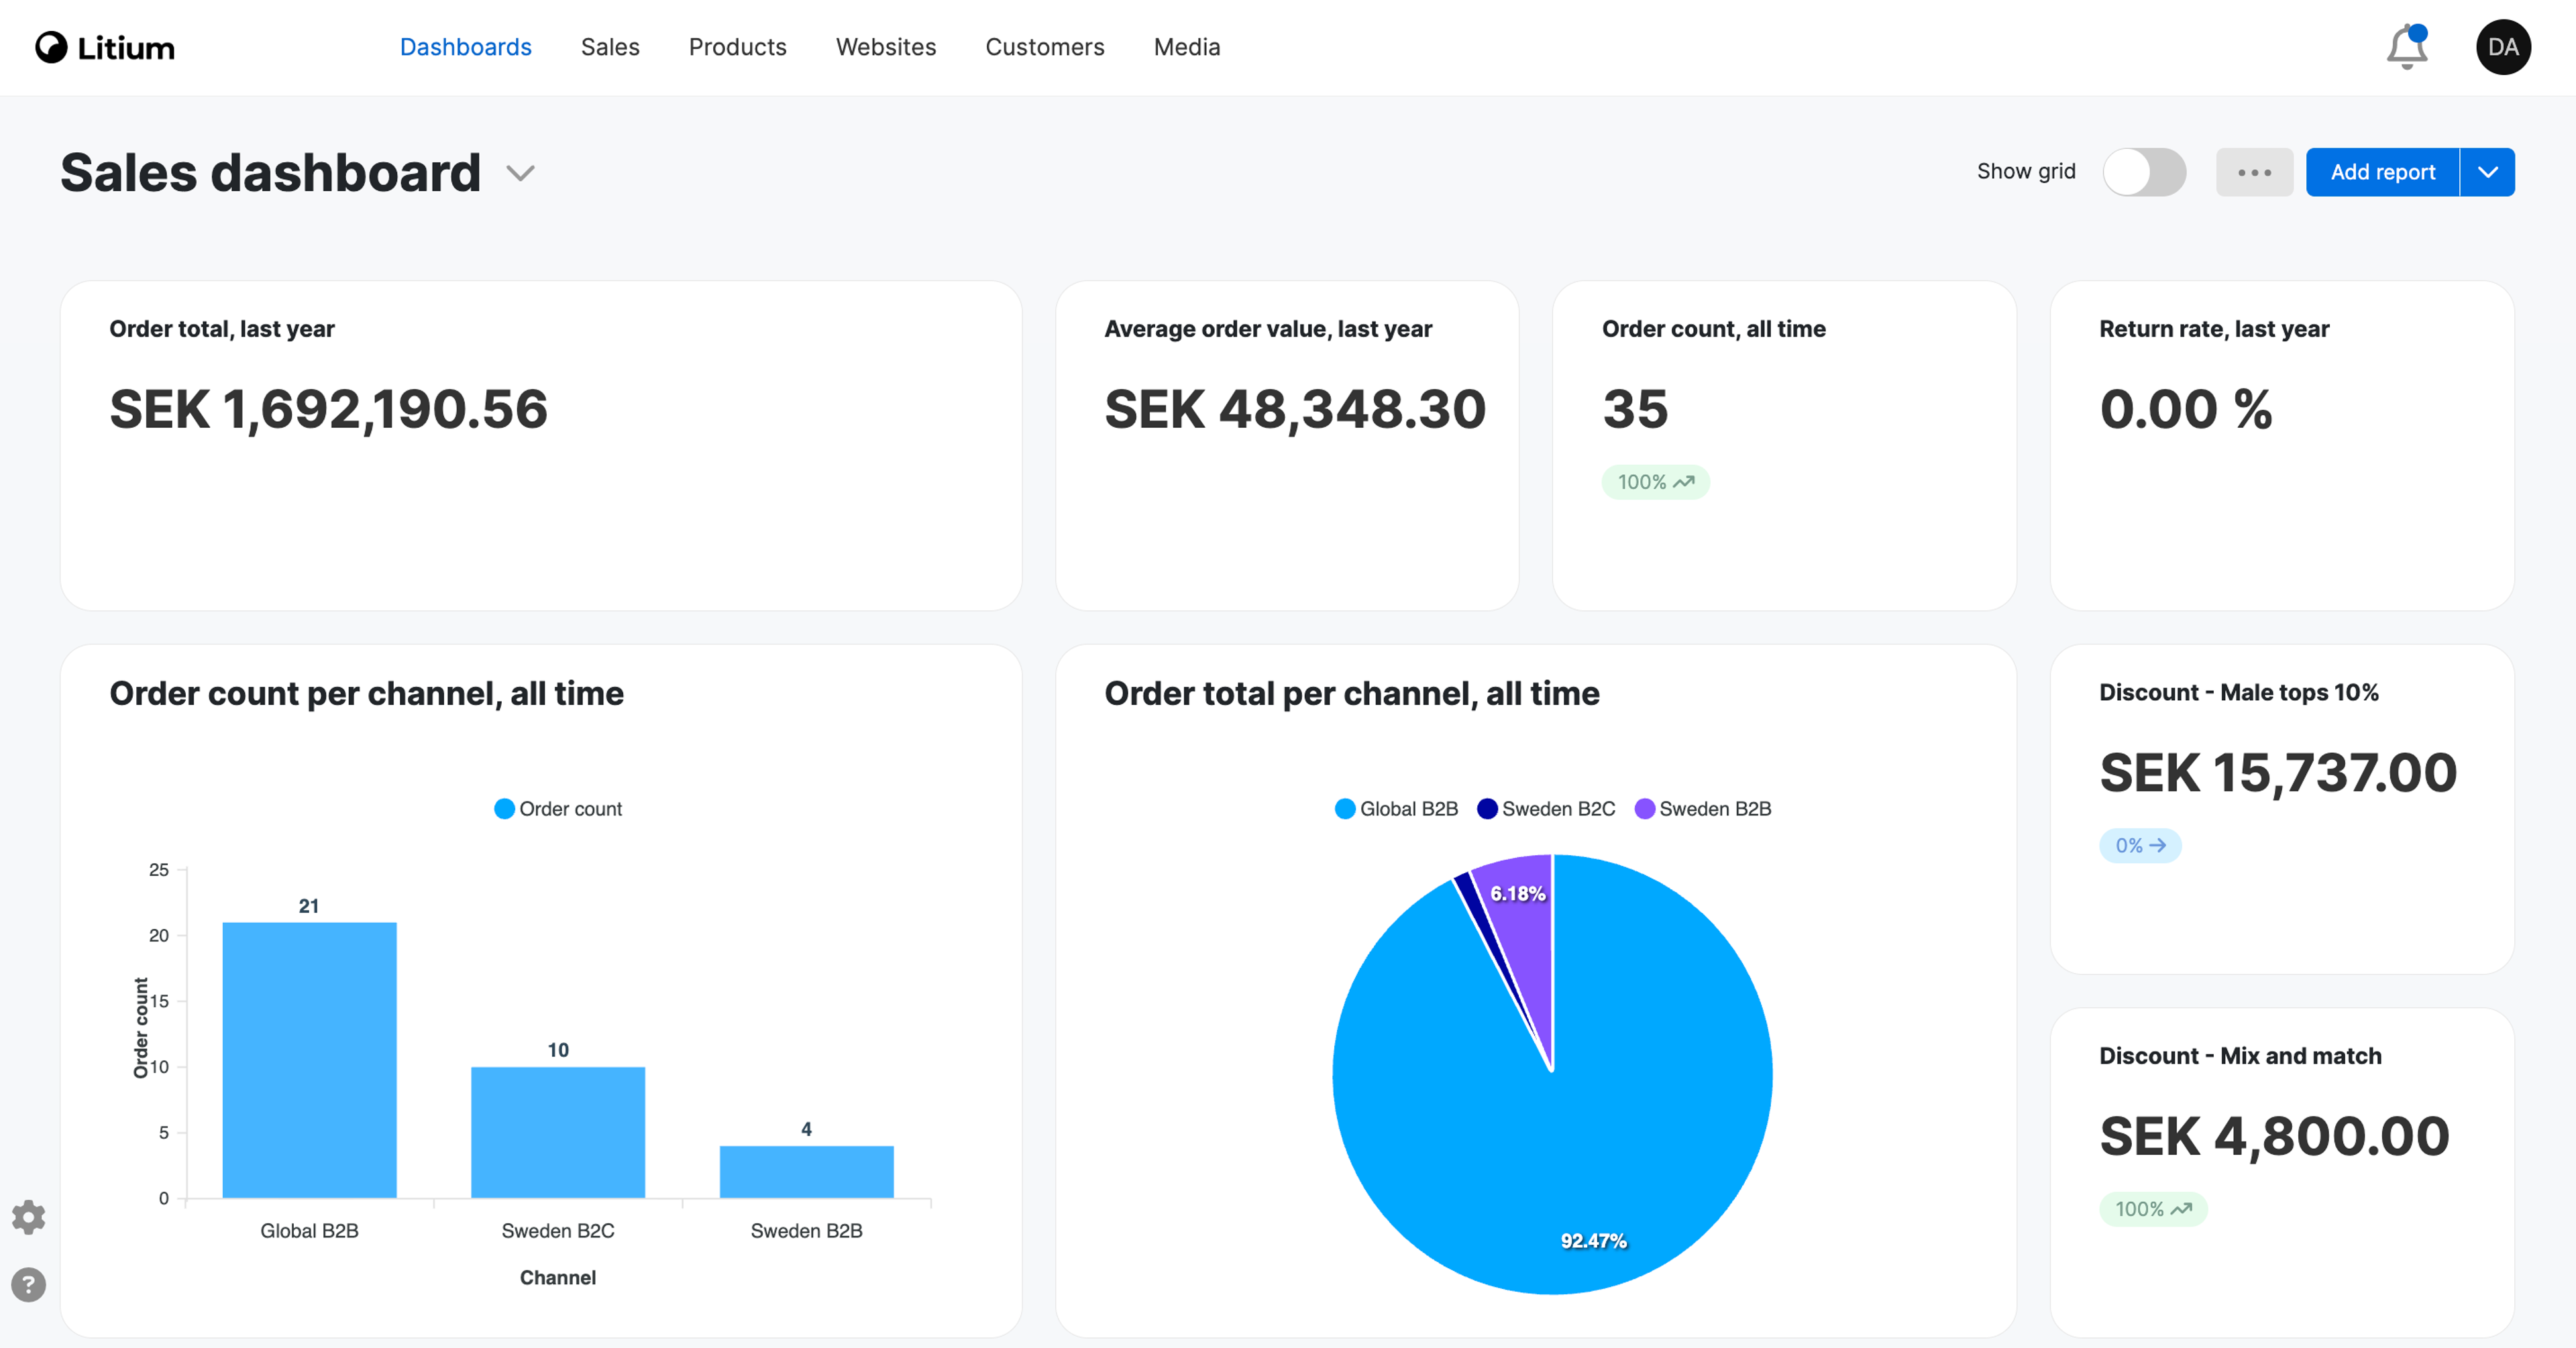Click the 10 data label above bar
The height and width of the screenshot is (1348, 2576).
[558, 1050]
